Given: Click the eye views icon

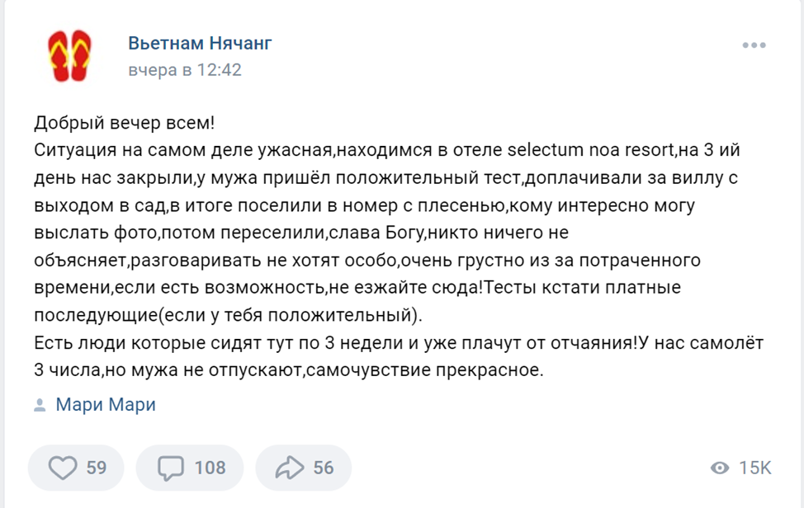Looking at the screenshot, I should (x=720, y=468).
